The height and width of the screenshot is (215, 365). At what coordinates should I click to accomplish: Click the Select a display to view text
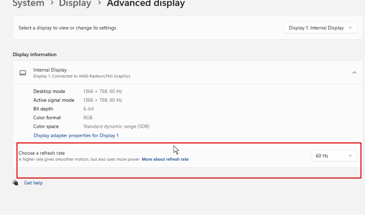tap(67, 28)
